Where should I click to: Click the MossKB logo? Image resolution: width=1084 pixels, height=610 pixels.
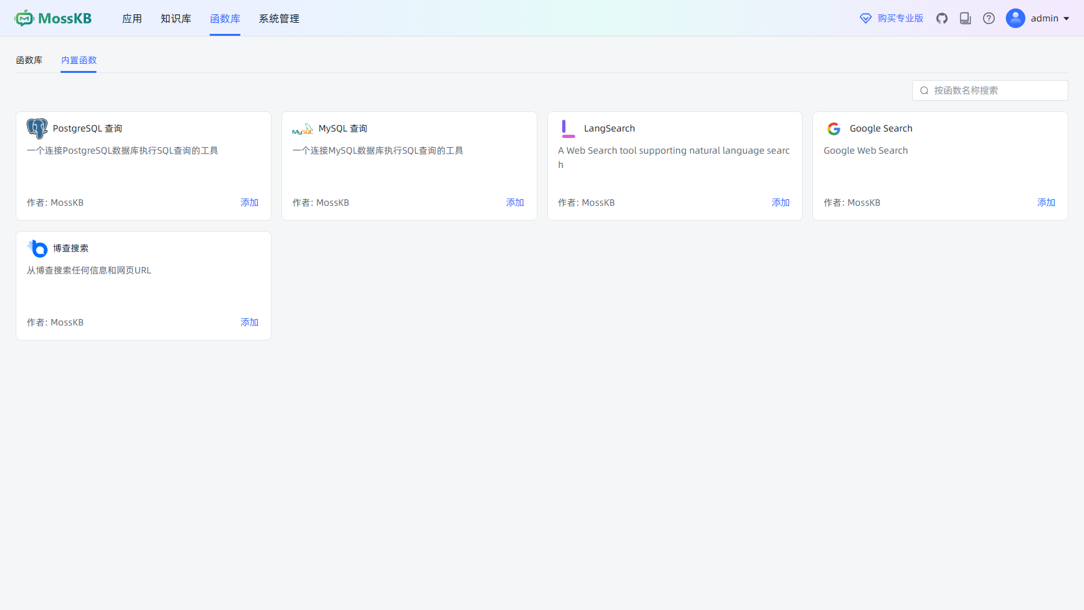pos(53,18)
